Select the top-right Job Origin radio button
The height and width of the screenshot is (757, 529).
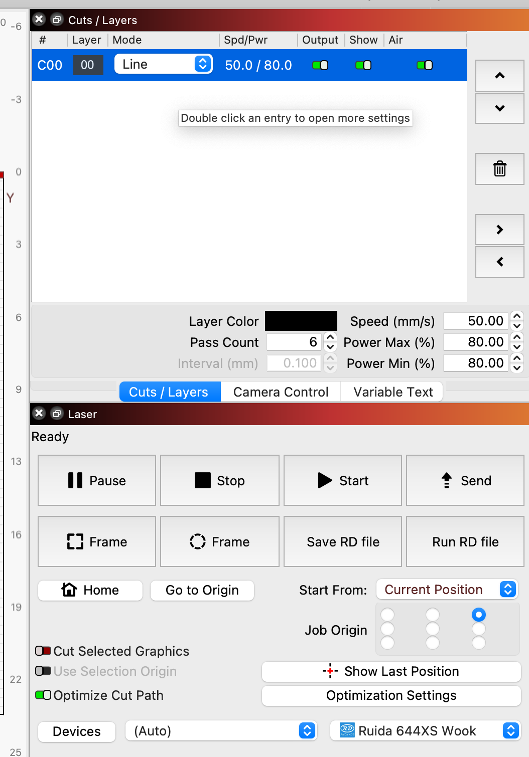[x=479, y=615]
